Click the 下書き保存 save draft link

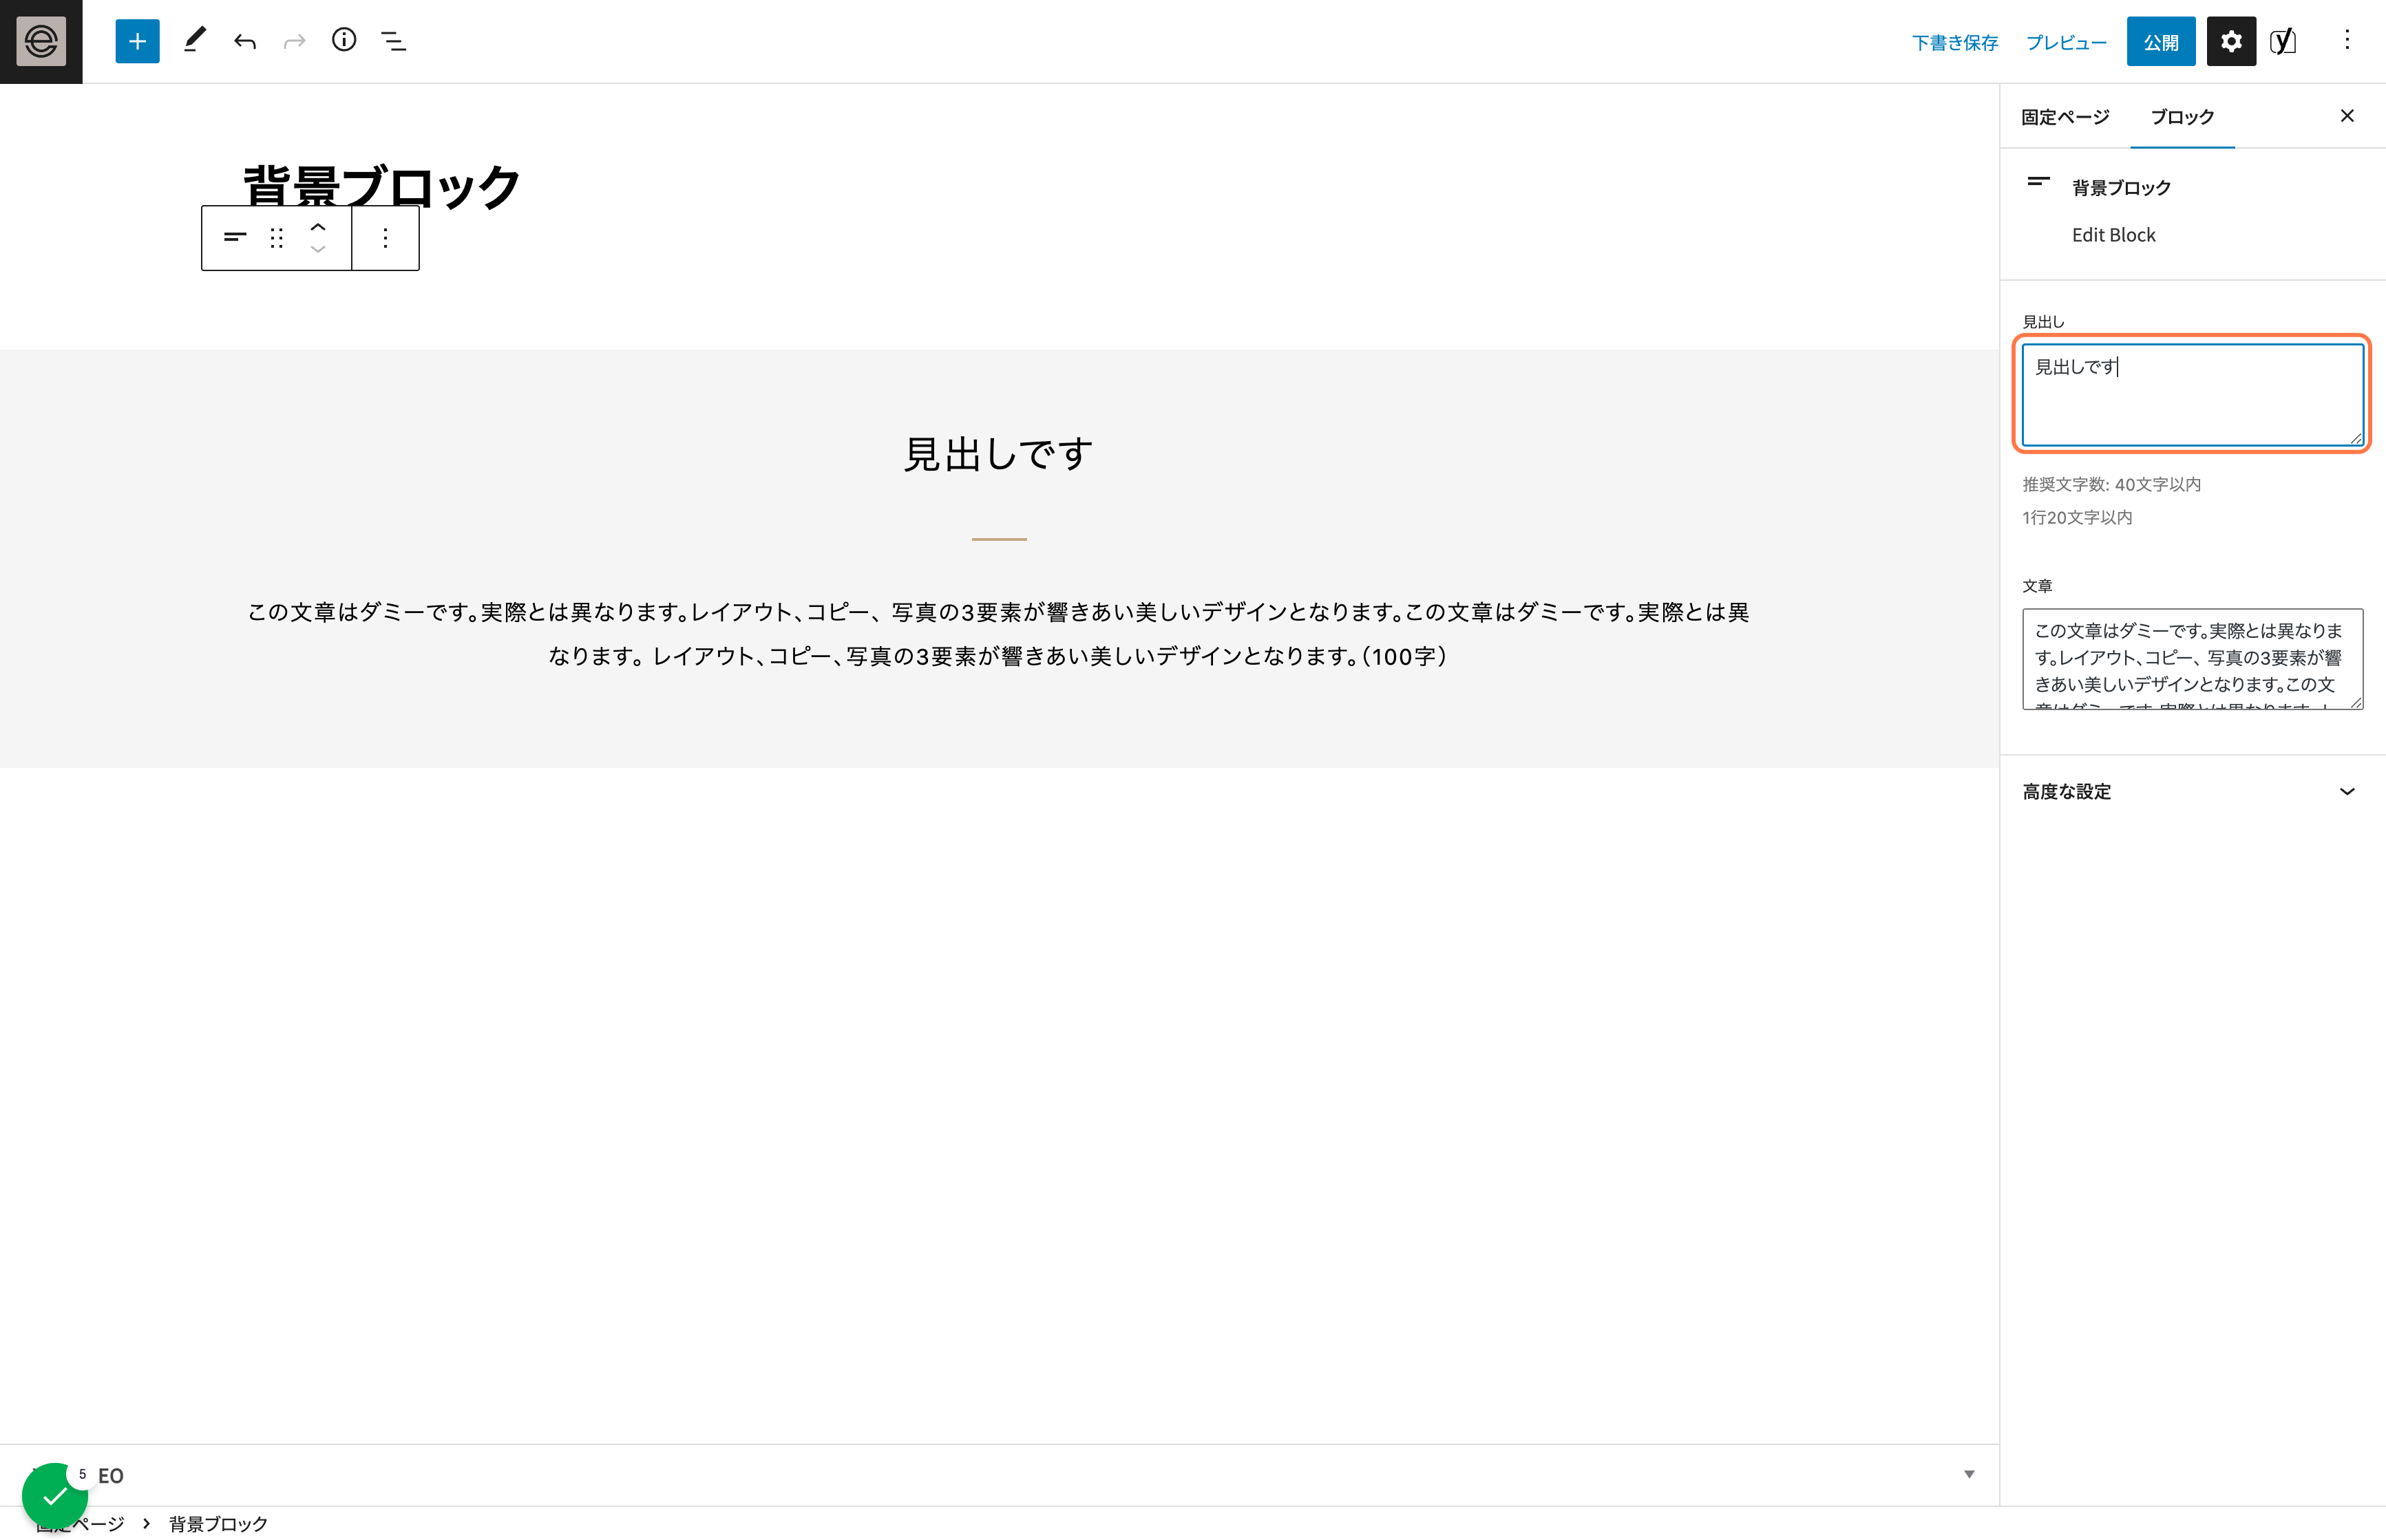point(1955,43)
